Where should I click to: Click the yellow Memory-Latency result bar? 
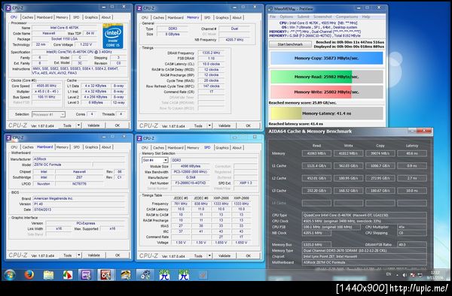pos(326,113)
